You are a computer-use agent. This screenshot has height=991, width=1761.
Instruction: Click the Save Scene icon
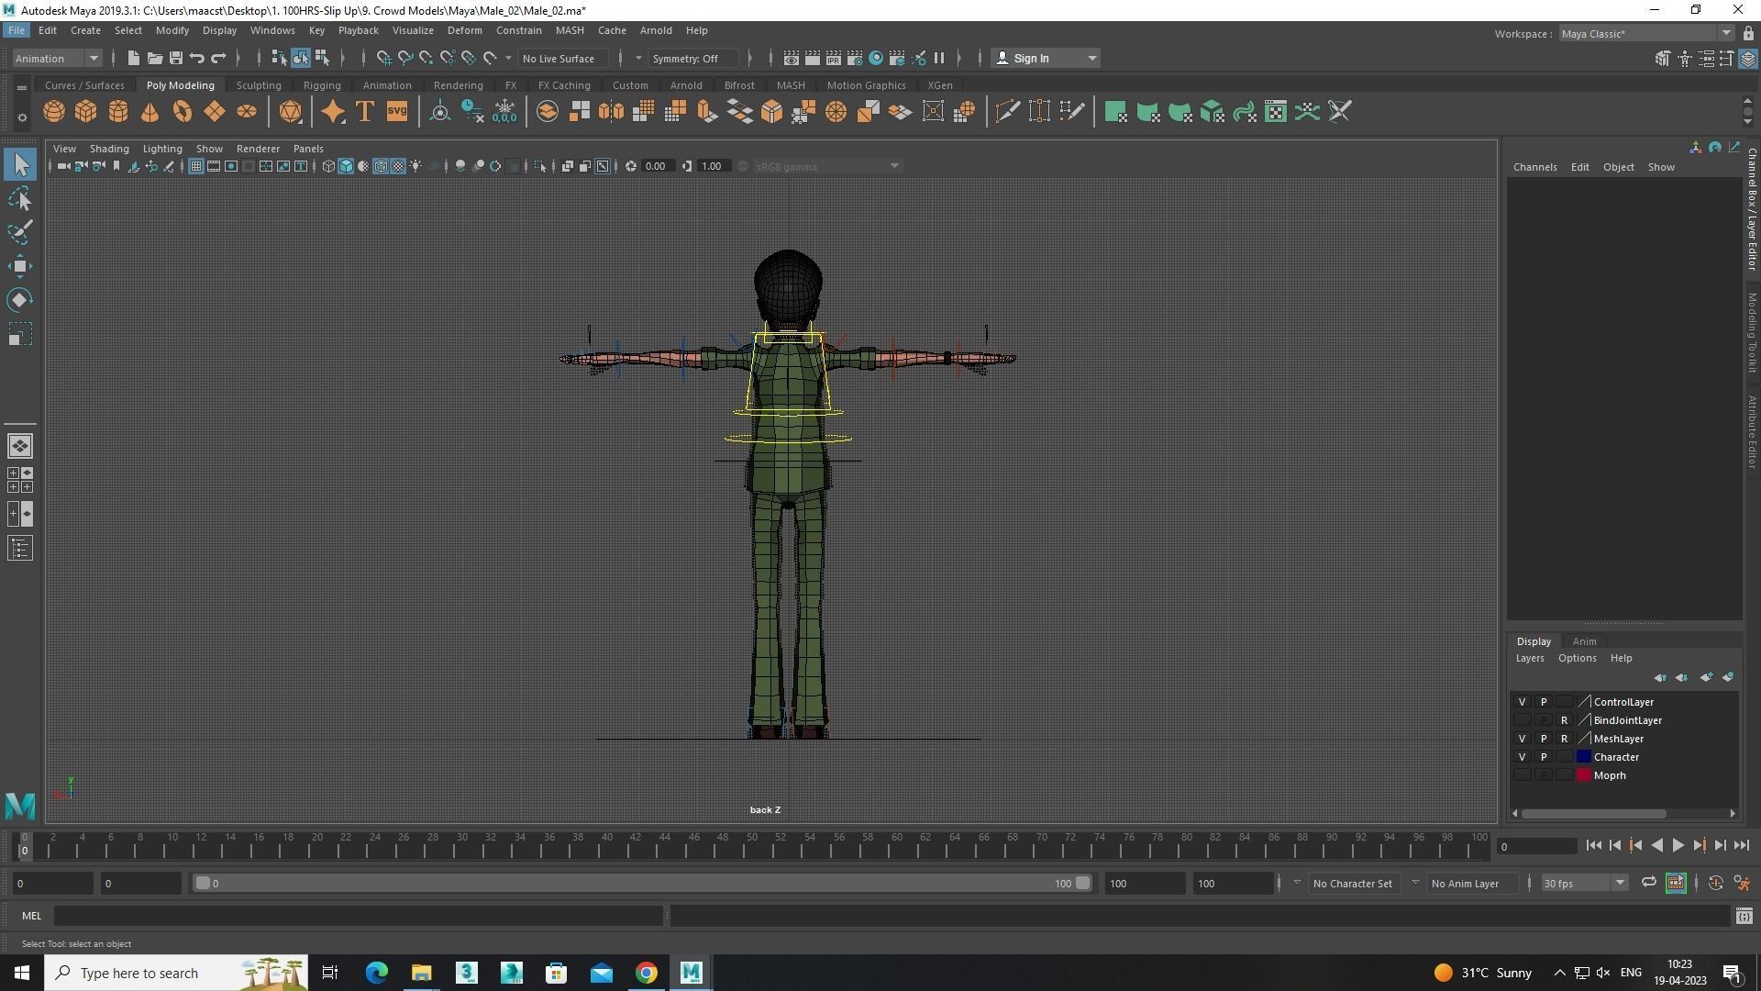[176, 58]
